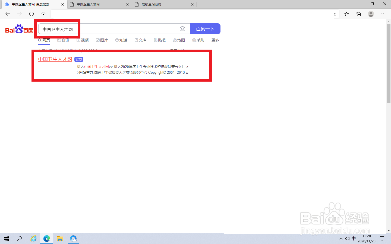Select the 资讯 search category
This screenshot has width=391, height=244.
(63, 40)
